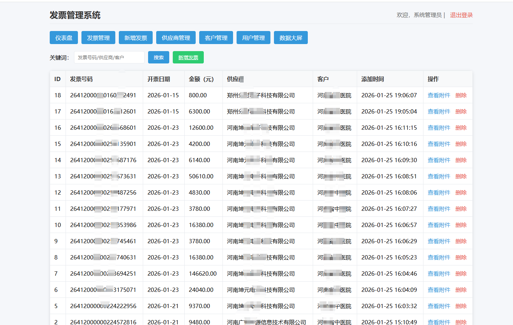Click the 金额 (元) column header
This screenshot has width=513, height=325.
[201, 79]
